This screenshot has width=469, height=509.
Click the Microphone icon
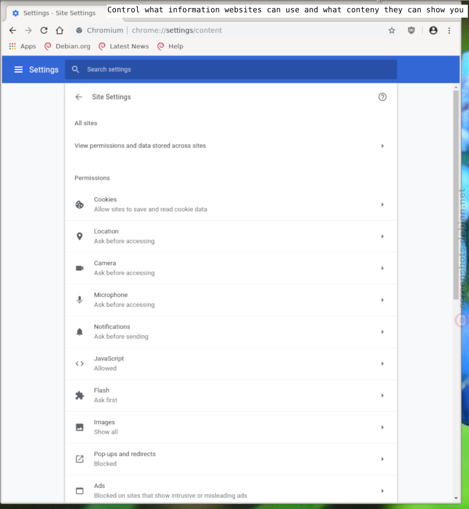click(79, 300)
